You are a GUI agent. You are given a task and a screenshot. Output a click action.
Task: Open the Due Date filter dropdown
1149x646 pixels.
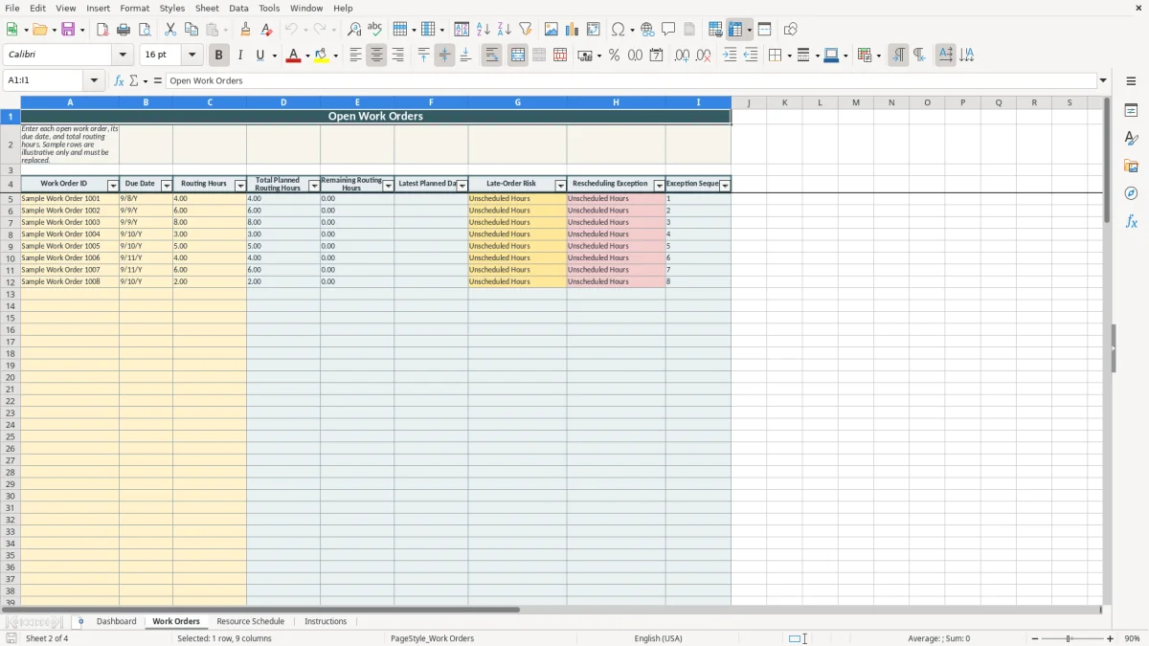(167, 186)
